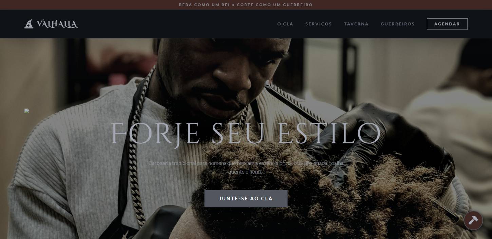Click the bullet separator in top banner
Viewport: 492px width, 239px height.
[x=233, y=5]
